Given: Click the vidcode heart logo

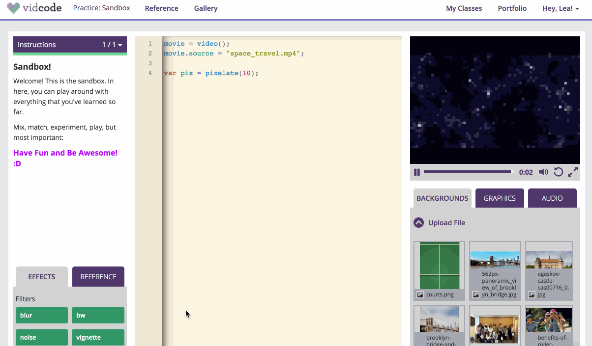Looking at the screenshot, I should [14, 8].
